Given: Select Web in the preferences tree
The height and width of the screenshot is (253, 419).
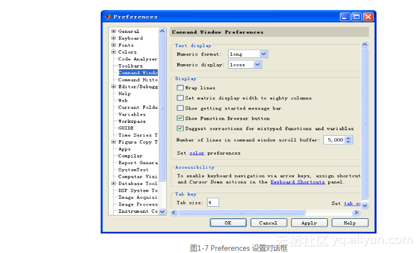Looking at the screenshot, I should click(123, 101).
